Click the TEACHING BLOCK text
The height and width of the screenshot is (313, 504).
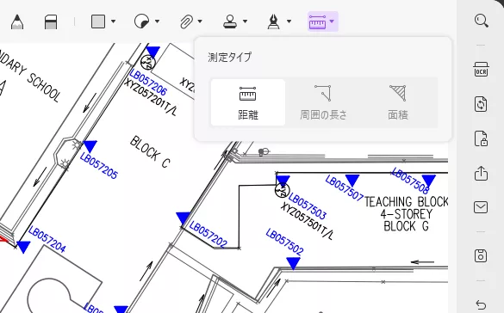407,202
